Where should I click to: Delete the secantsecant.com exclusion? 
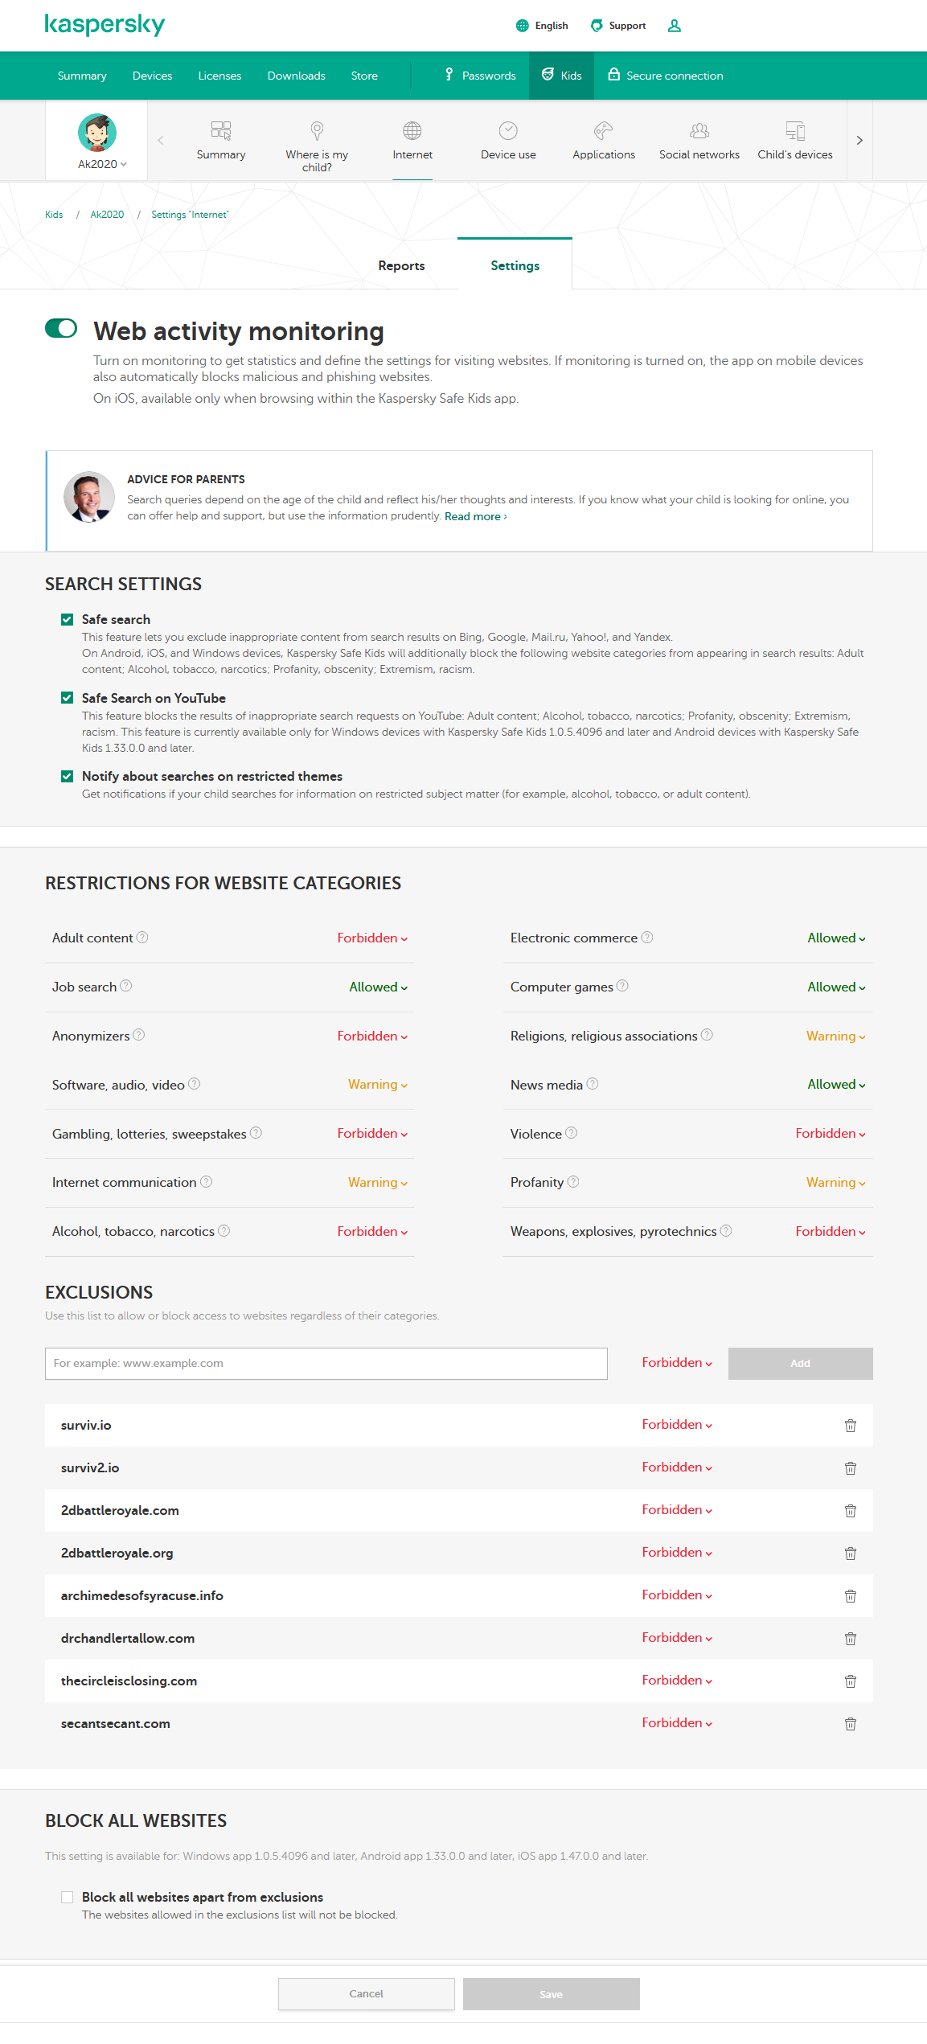point(851,1724)
